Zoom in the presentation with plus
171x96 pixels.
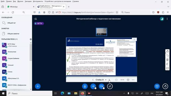pos(128,80)
